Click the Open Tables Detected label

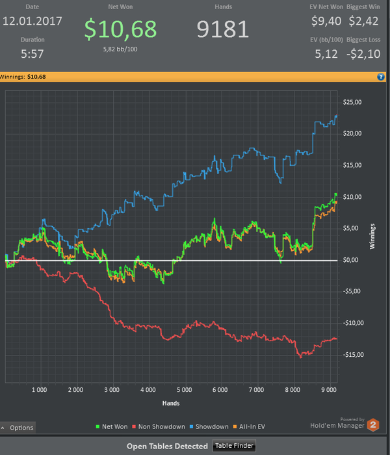coord(167,447)
